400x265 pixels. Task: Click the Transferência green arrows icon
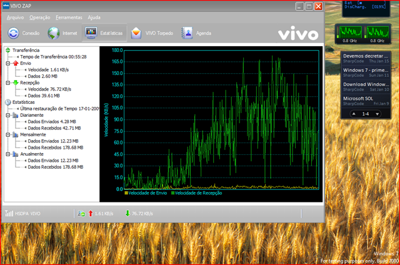click(x=8, y=50)
